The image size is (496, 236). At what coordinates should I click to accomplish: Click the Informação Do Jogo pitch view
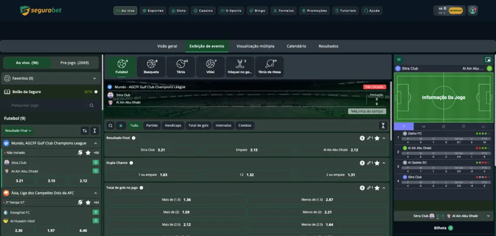(444, 98)
